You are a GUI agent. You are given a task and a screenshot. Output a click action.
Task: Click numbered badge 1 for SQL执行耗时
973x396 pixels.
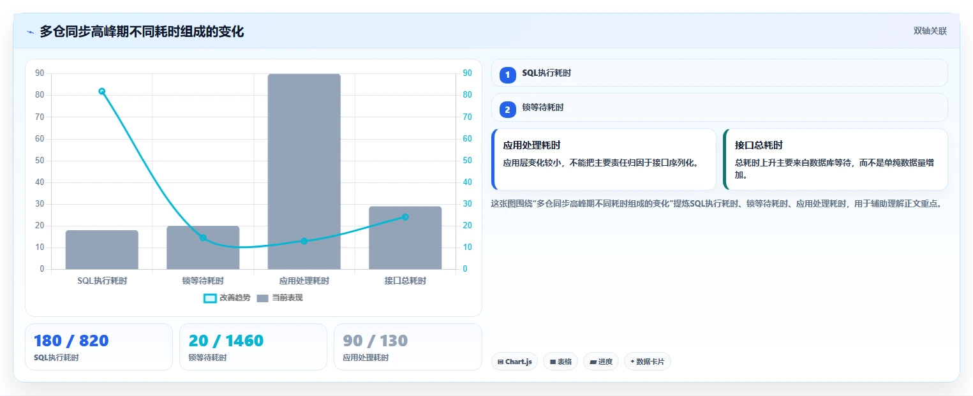(507, 75)
